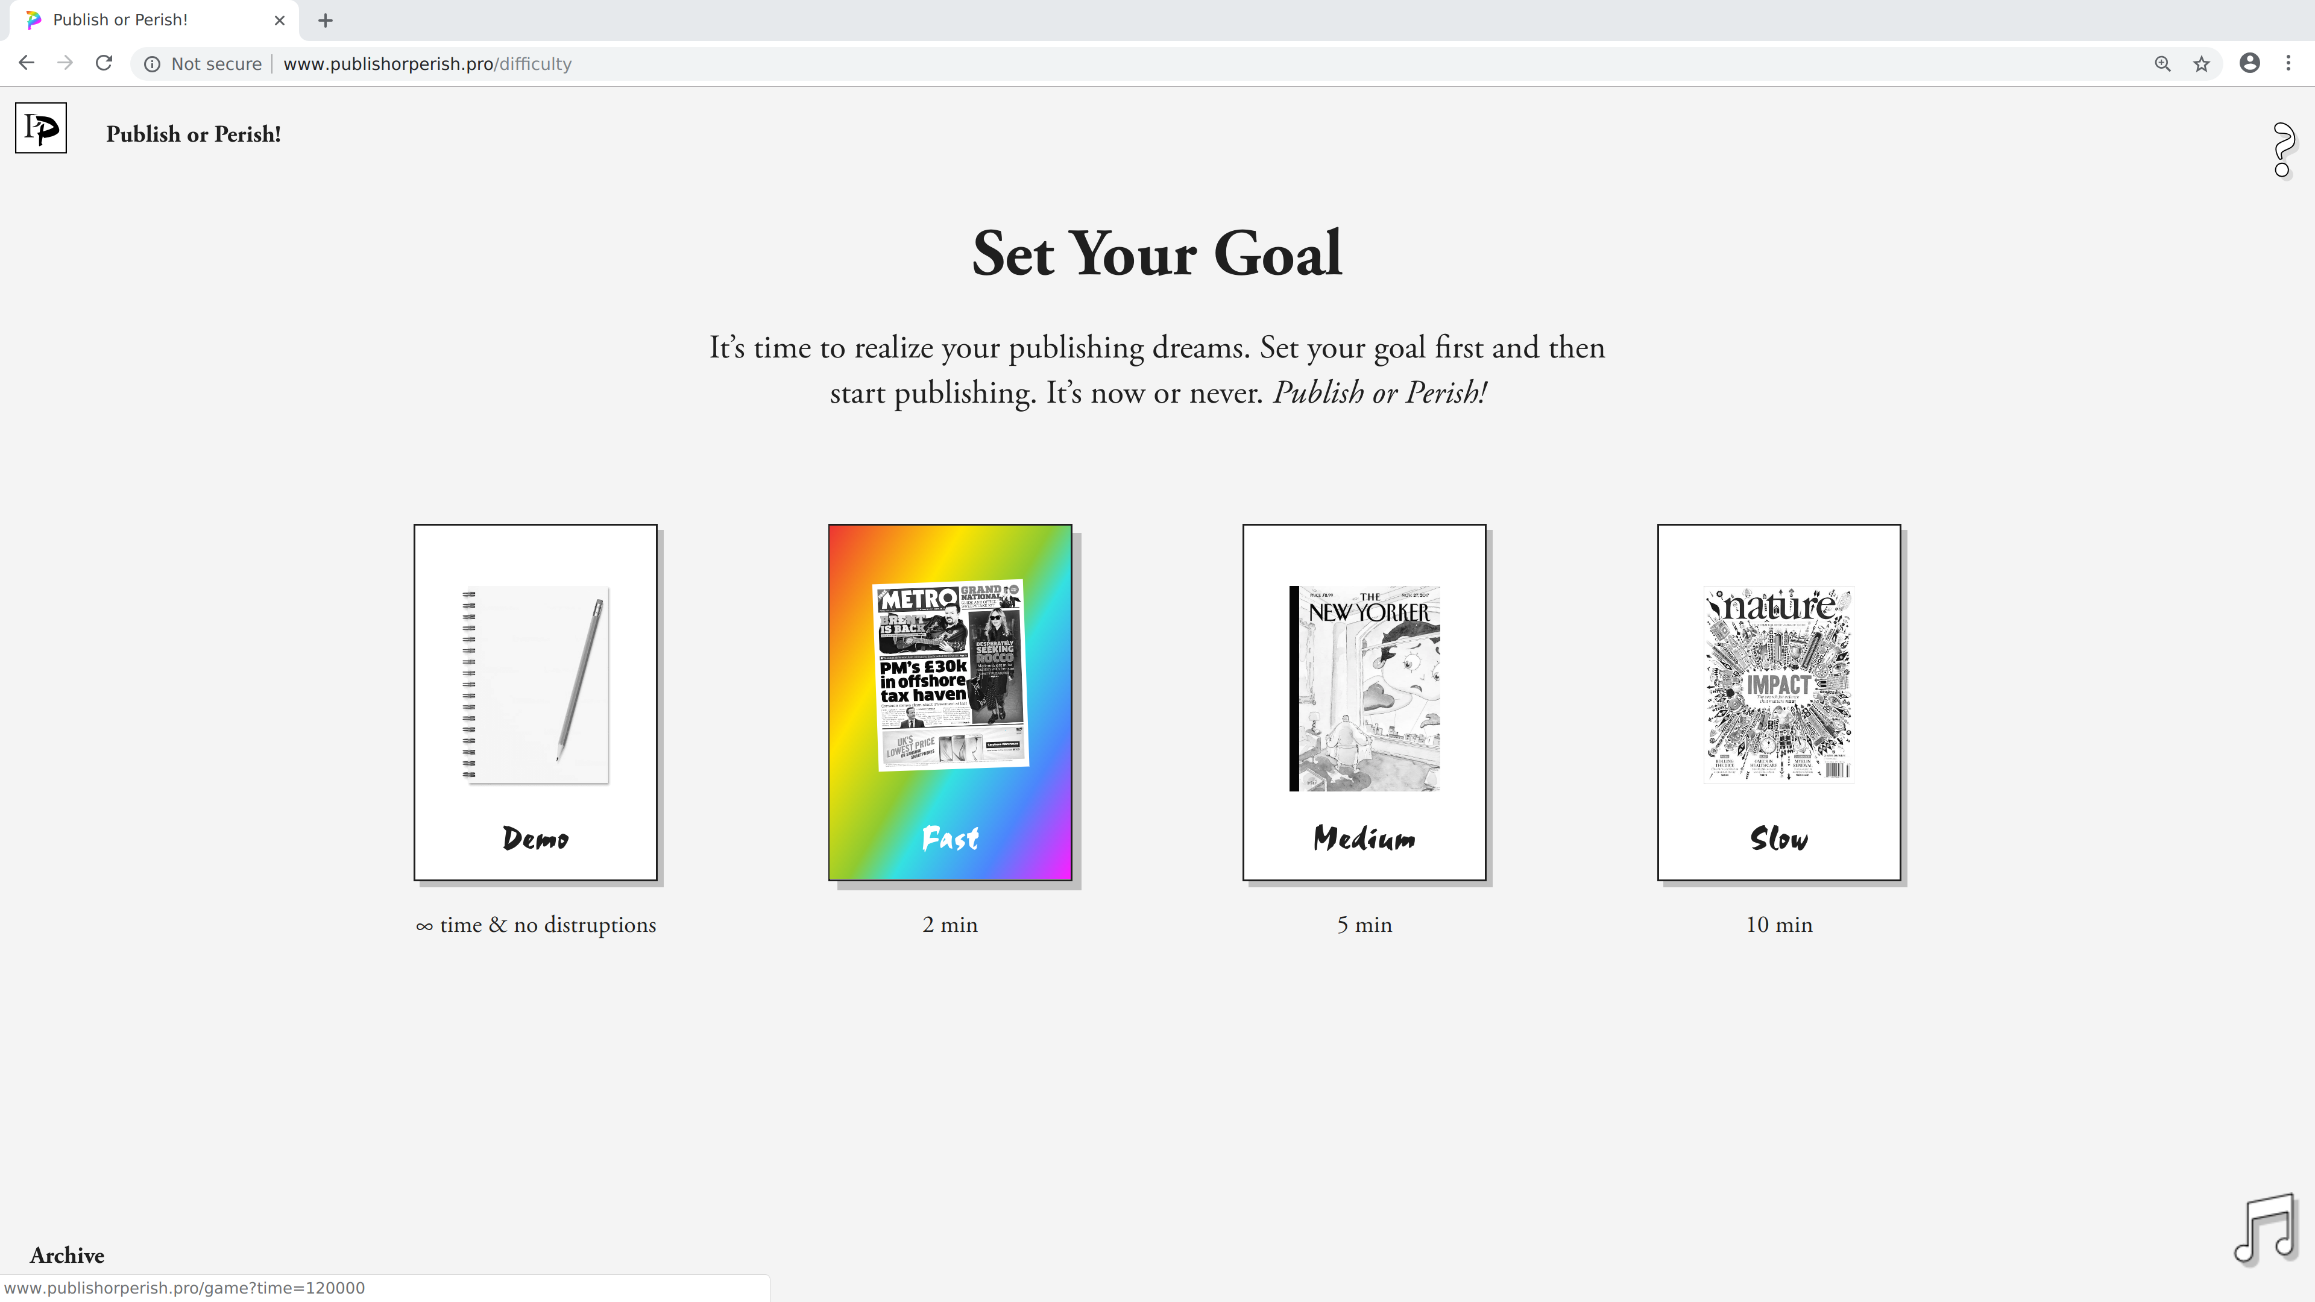Select the rainbow Fast Metro card
The width and height of the screenshot is (2315, 1302).
pyautogui.click(x=950, y=702)
